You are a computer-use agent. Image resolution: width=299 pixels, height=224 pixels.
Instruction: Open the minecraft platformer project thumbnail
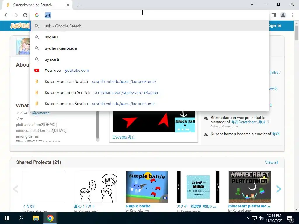click(x=250, y=187)
